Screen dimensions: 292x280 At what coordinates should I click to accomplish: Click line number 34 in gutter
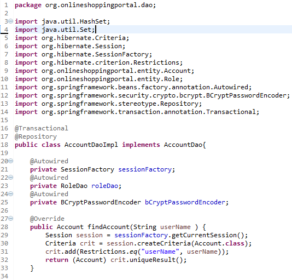click(4, 276)
